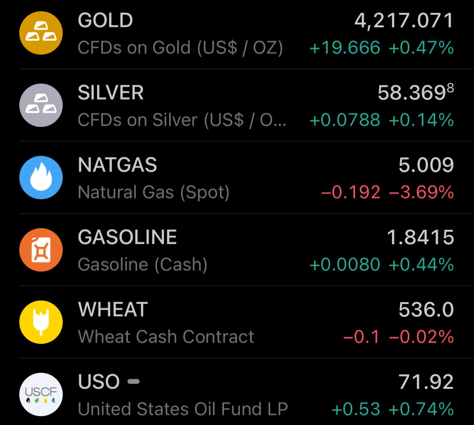Click gasoline change +0.44%

coord(421,264)
